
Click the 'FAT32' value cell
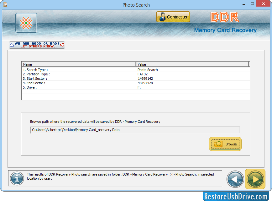click(x=142, y=74)
